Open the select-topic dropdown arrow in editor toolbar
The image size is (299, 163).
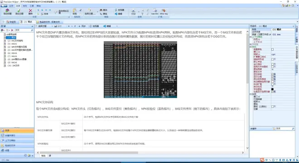pos(52,26)
